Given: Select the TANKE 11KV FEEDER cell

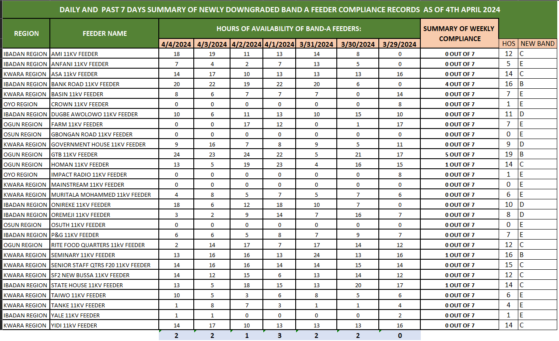Looking at the screenshot, I should pyautogui.click(x=105, y=305).
